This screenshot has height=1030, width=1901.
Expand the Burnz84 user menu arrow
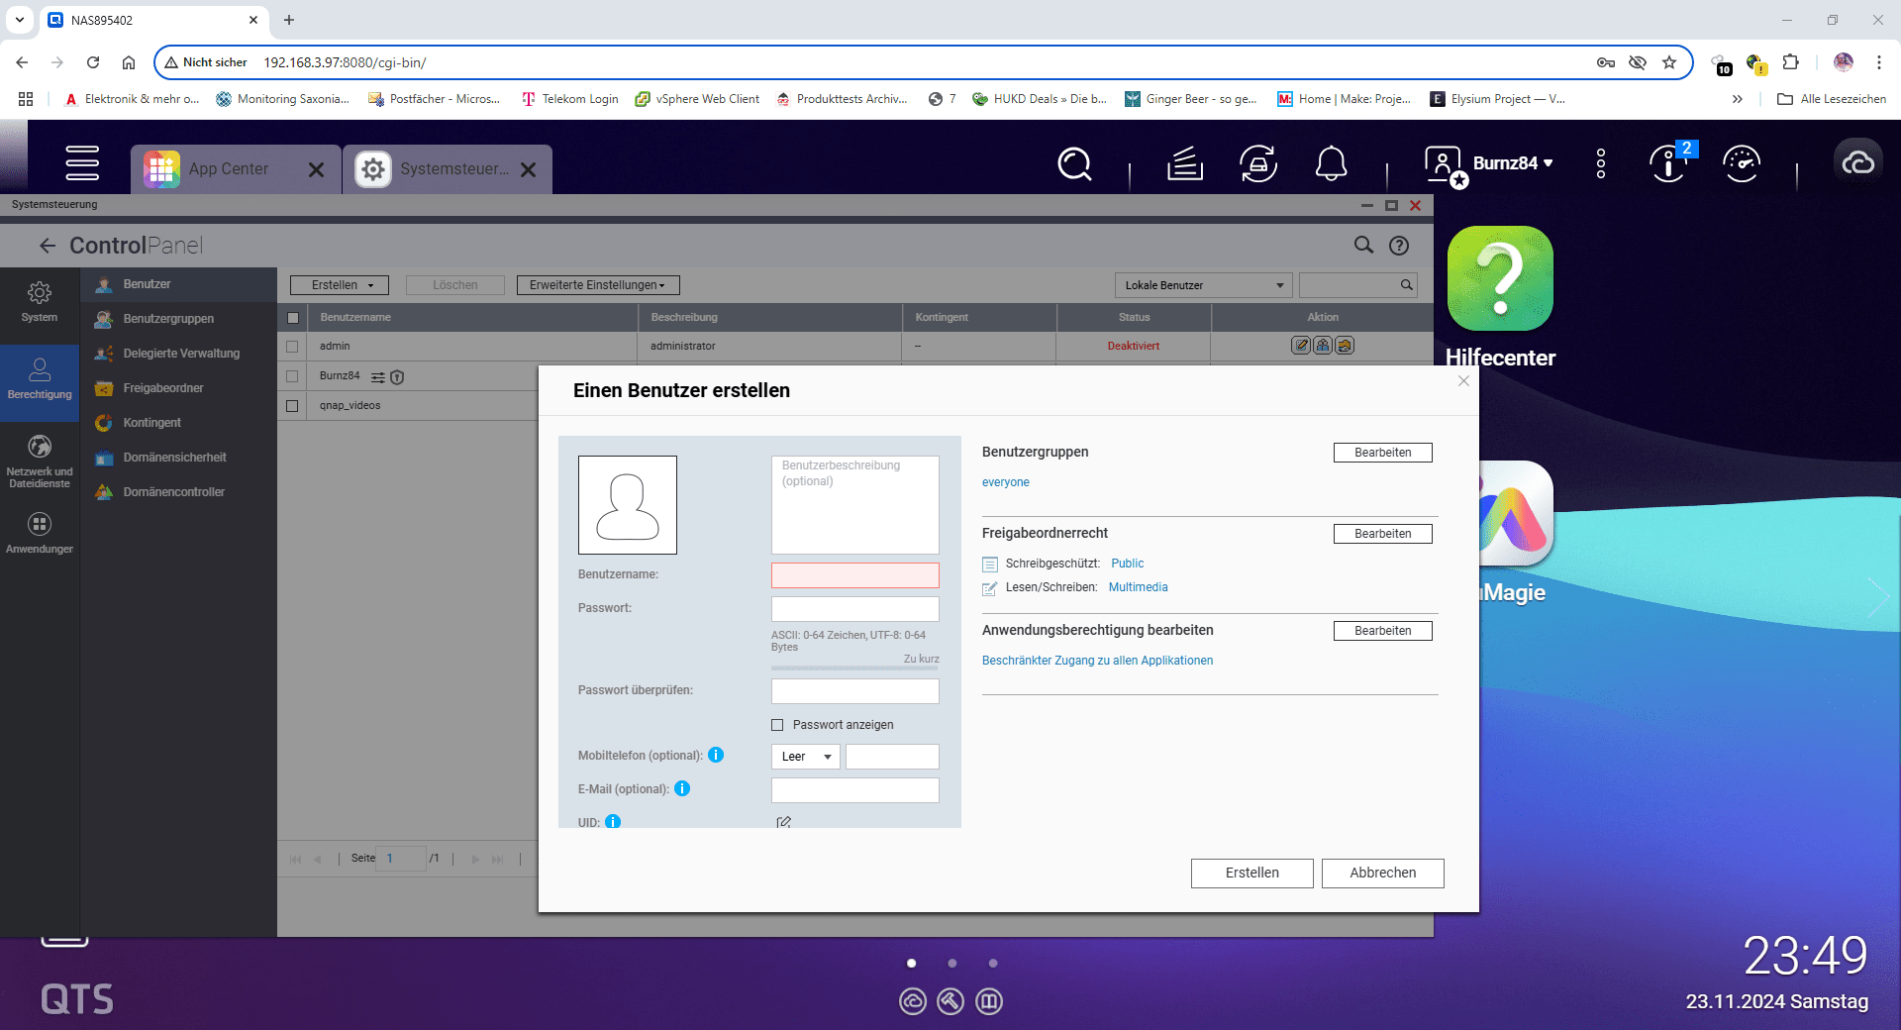pyautogui.click(x=1549, y=163)
